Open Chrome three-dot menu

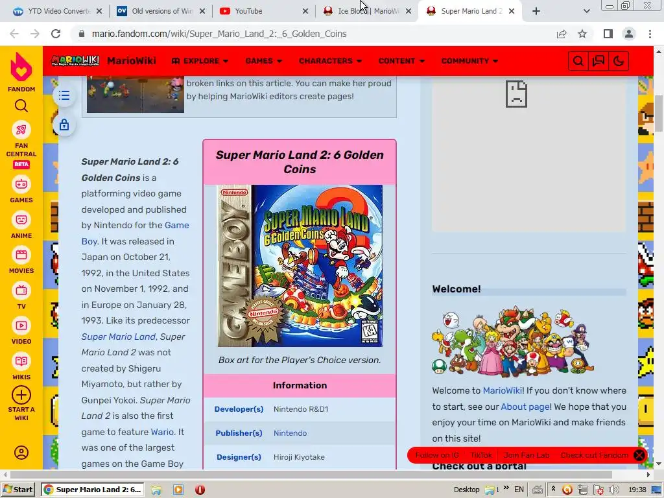[x=650, y=34]
